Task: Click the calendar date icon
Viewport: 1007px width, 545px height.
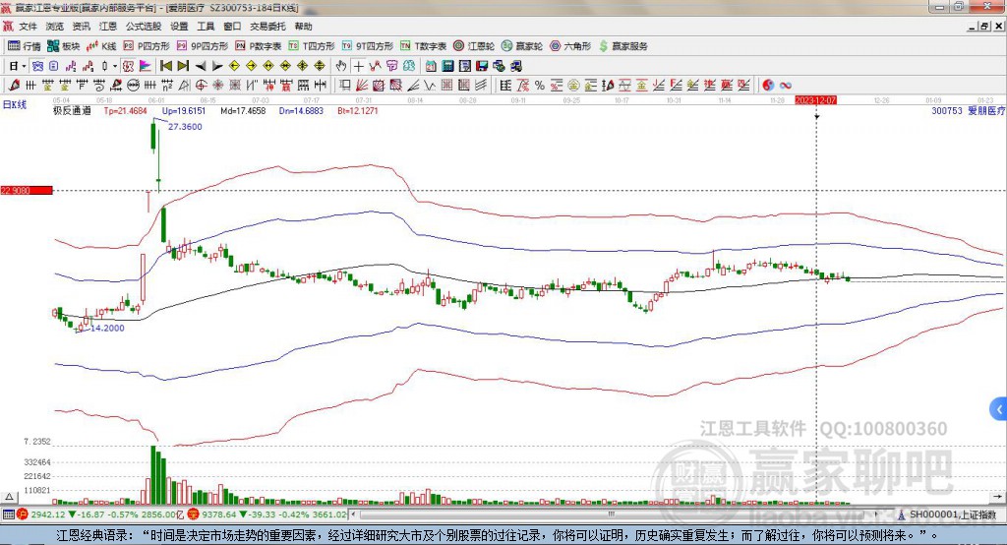Action: 431,66
